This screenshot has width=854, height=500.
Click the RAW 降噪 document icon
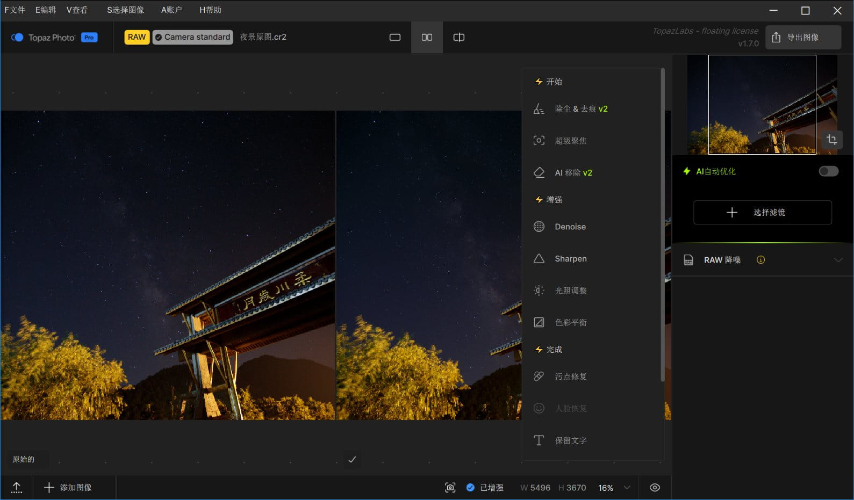688,260
